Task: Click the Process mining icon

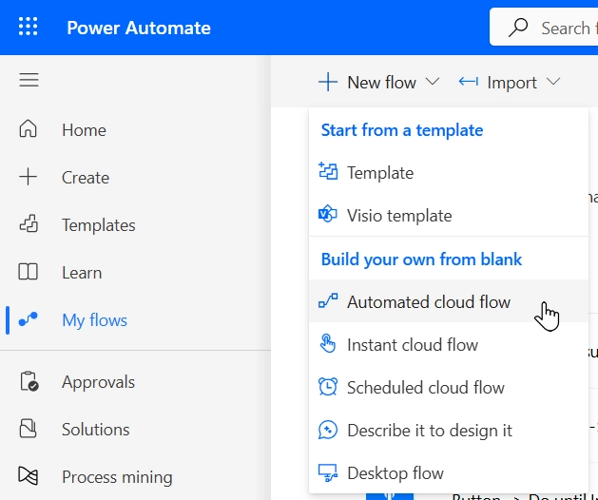Action: [x=29, y=477]
